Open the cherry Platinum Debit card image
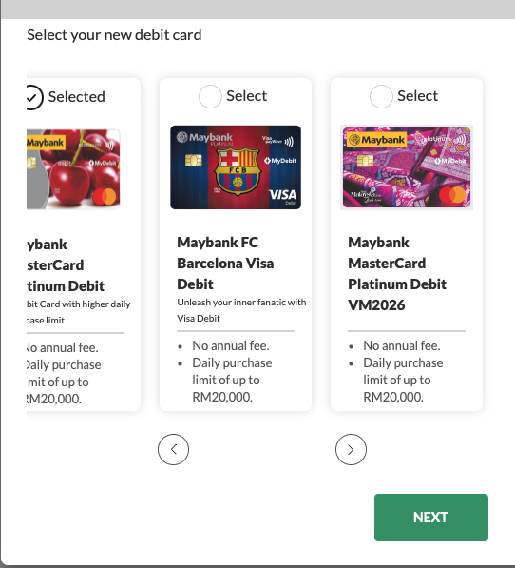 tap(73, 169)
